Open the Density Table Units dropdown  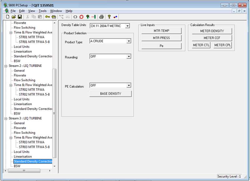(127, 26)
